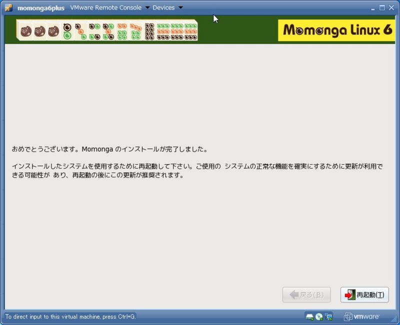The width and height of the screenshot is (400, 325).
Task: Click the network adapter status icon
Action: coord(328,317)
